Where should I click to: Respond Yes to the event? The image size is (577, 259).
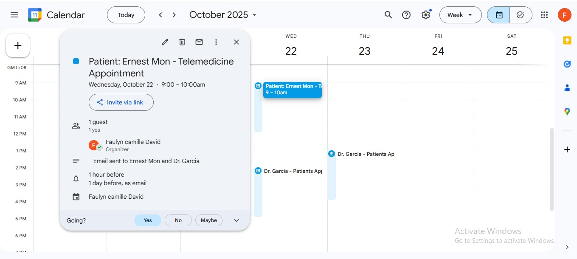(148, 220)
